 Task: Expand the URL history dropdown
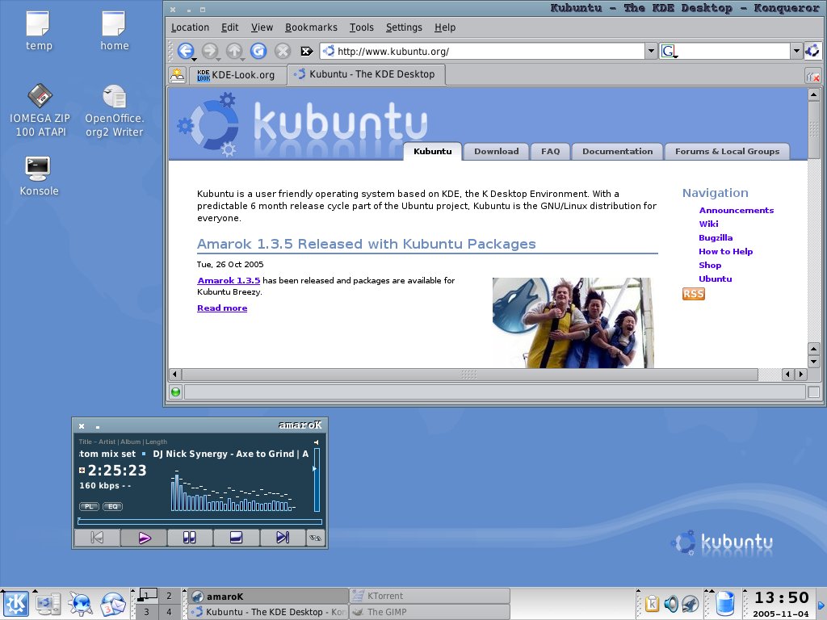651,51
